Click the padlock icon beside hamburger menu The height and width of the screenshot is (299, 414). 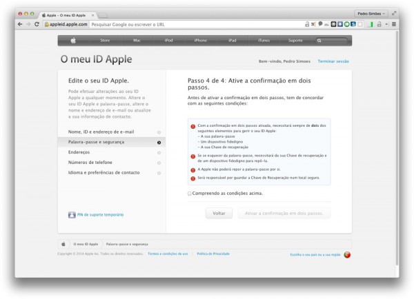point(379,24)
